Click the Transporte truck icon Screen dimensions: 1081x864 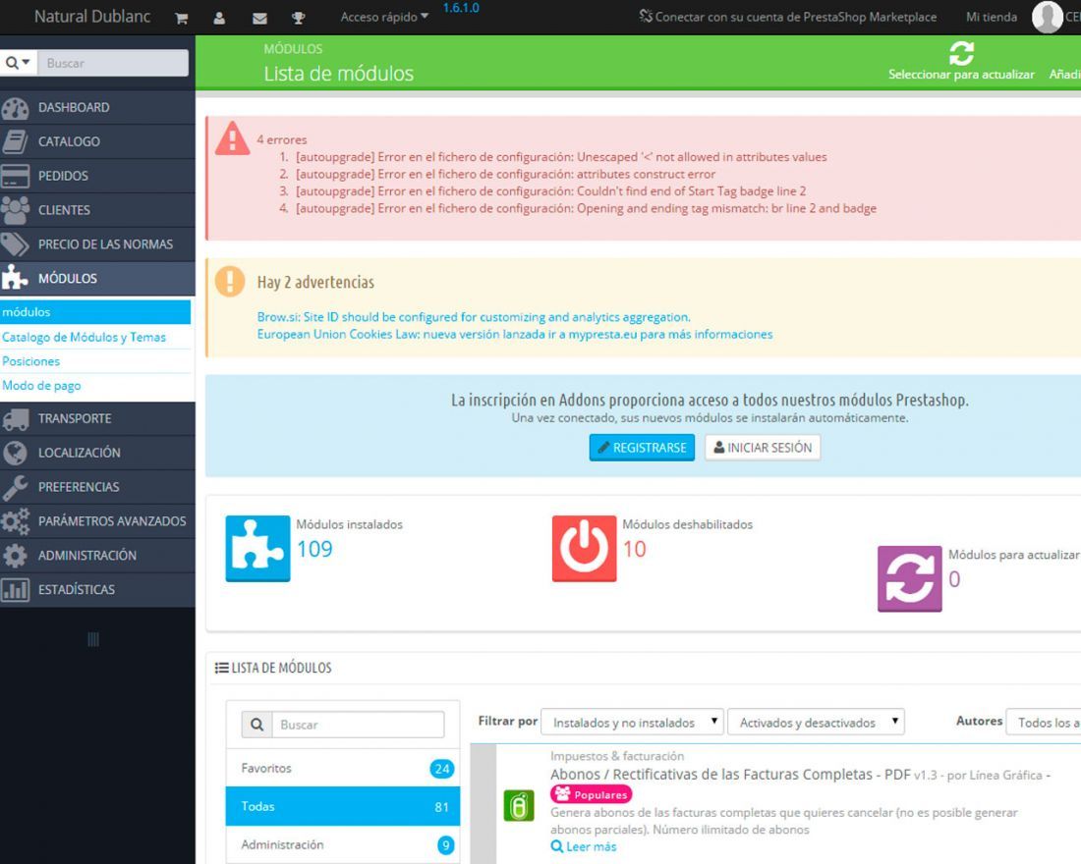click(x=15, y=419)
